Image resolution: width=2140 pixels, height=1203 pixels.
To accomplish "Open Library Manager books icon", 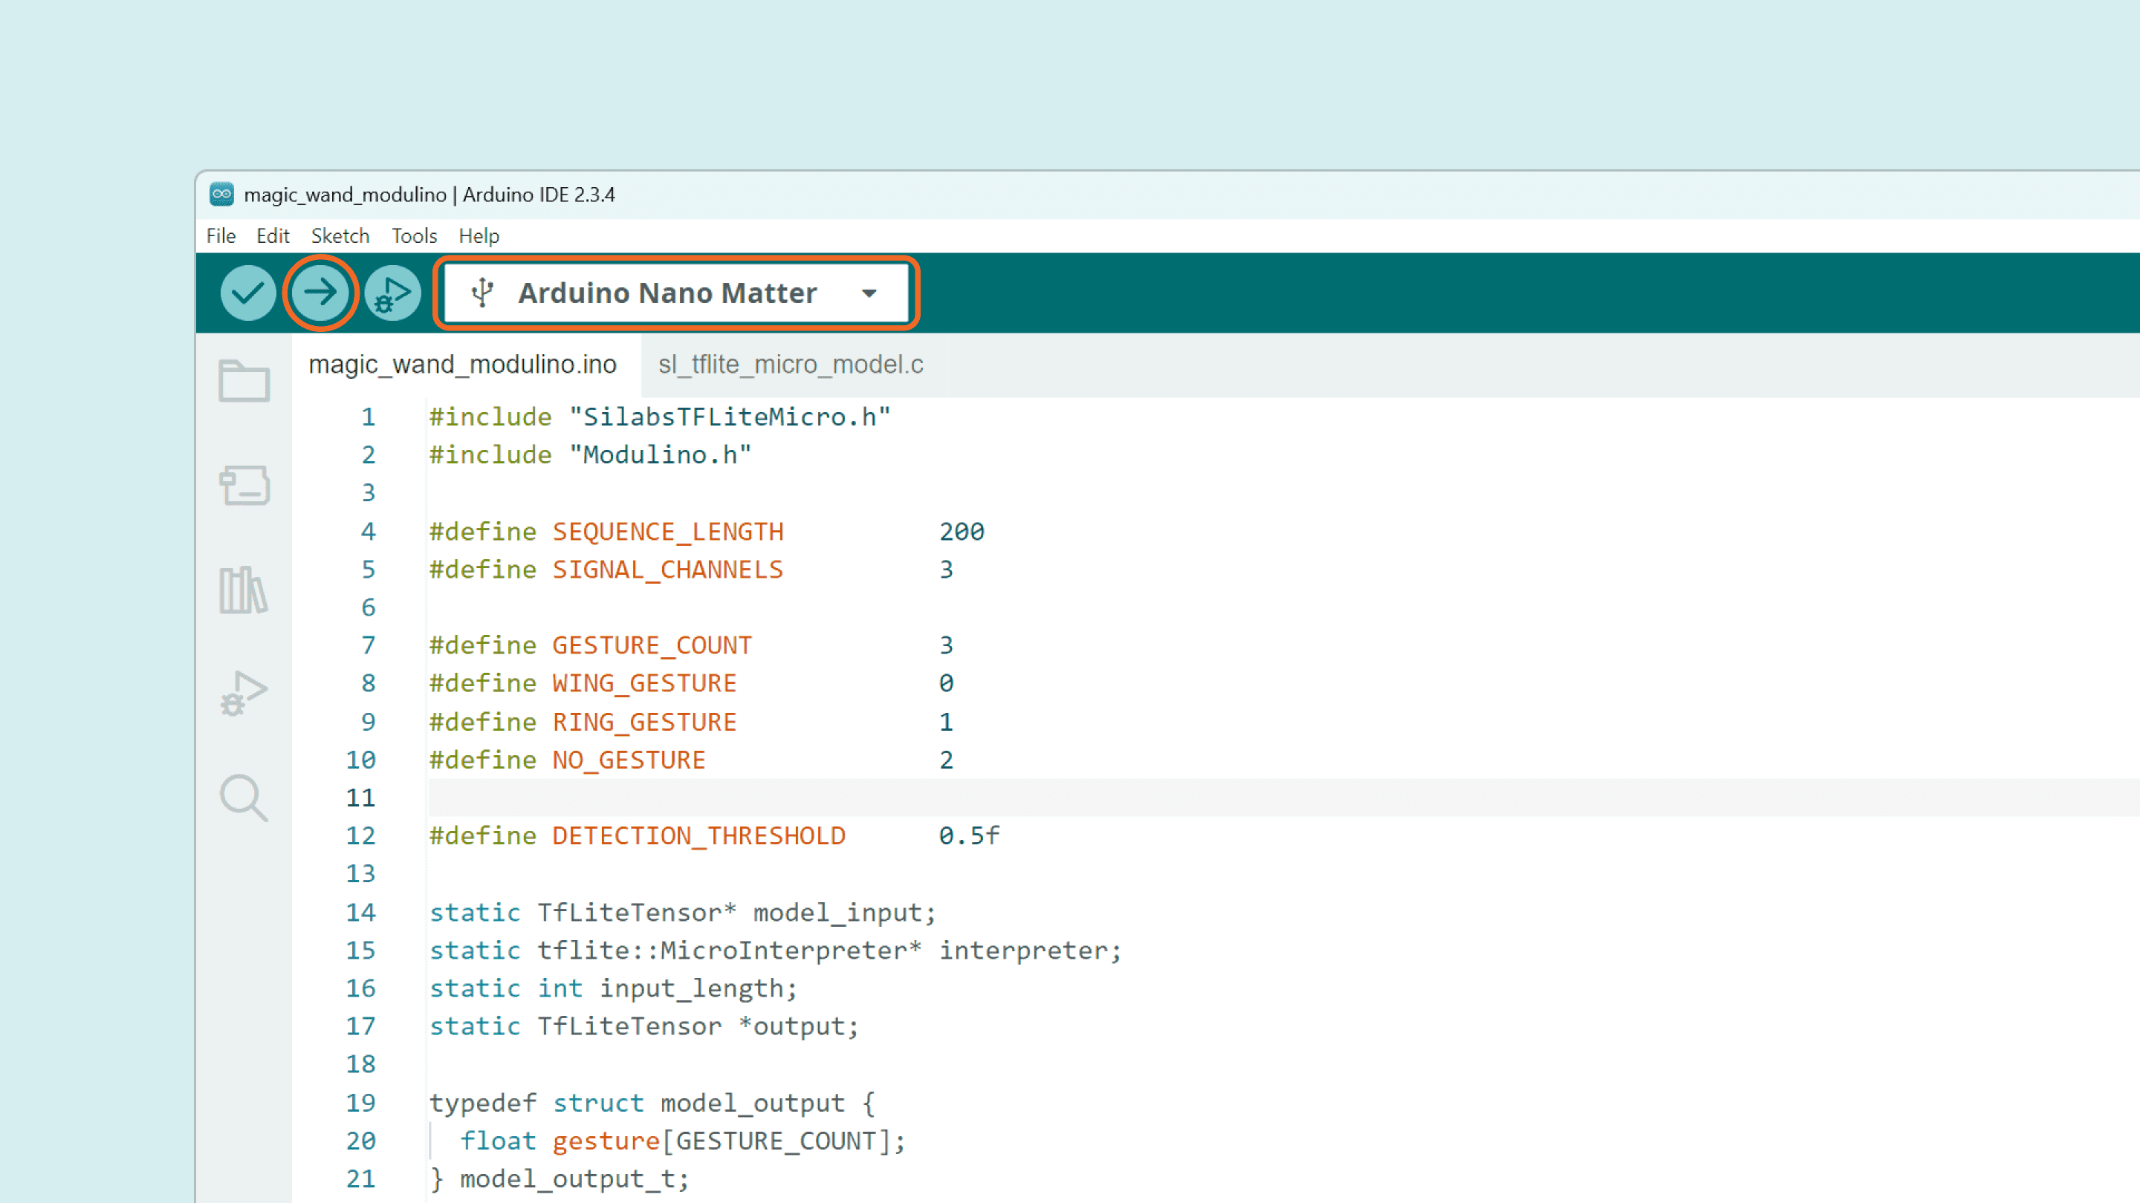I will [244, 590].
